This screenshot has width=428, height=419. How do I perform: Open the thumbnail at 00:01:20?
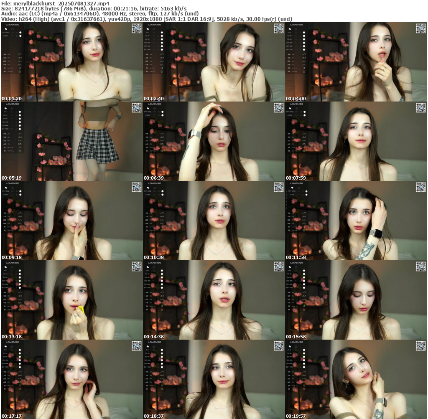71,62
